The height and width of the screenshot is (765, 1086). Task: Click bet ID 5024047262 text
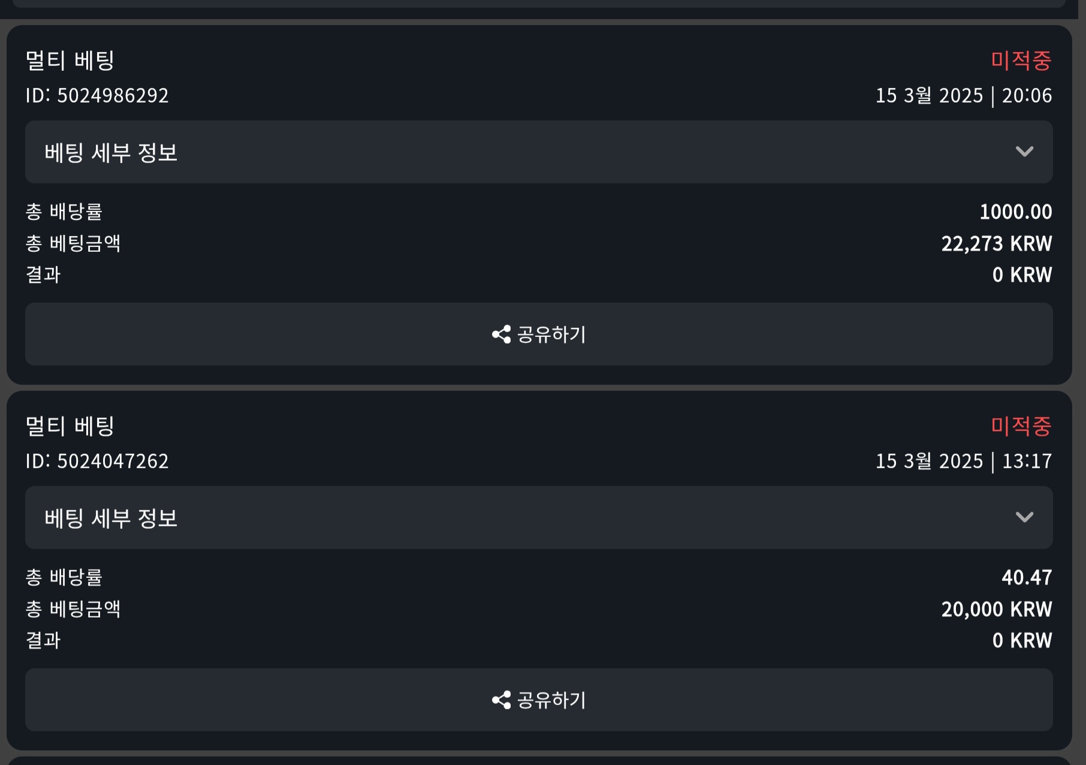[x=97, y=461]
